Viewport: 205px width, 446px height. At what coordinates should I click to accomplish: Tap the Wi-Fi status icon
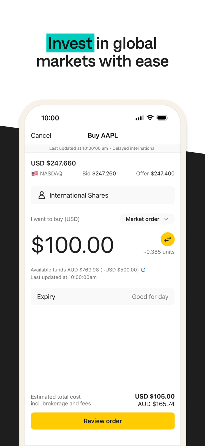pos(150,118)
